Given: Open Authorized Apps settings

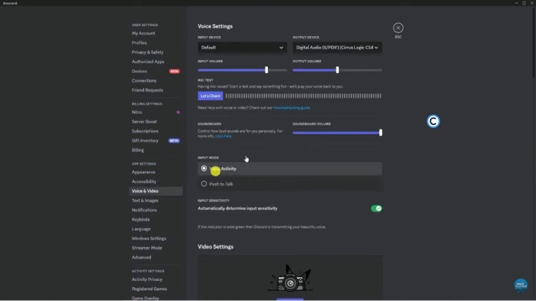Looking at the screenshot, I should [147, 62].
